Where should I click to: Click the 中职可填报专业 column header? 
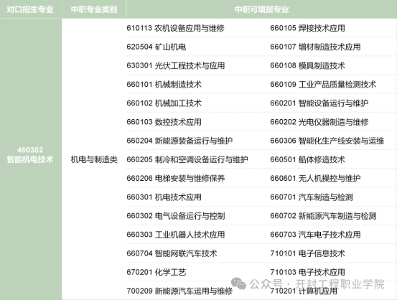pyautogui.click(x=261, y=9)
